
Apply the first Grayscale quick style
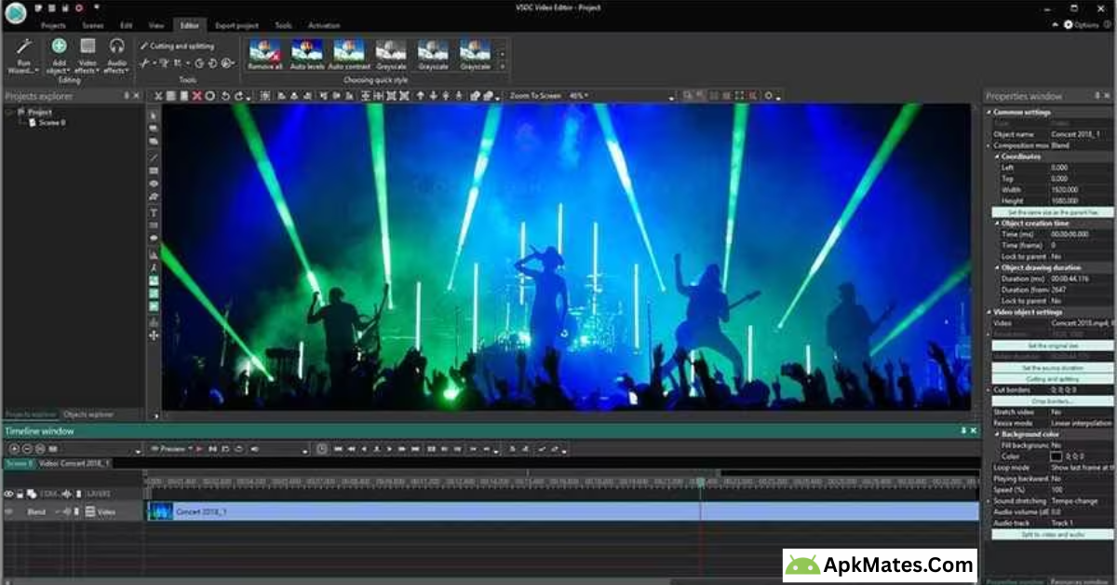[391, 52]
